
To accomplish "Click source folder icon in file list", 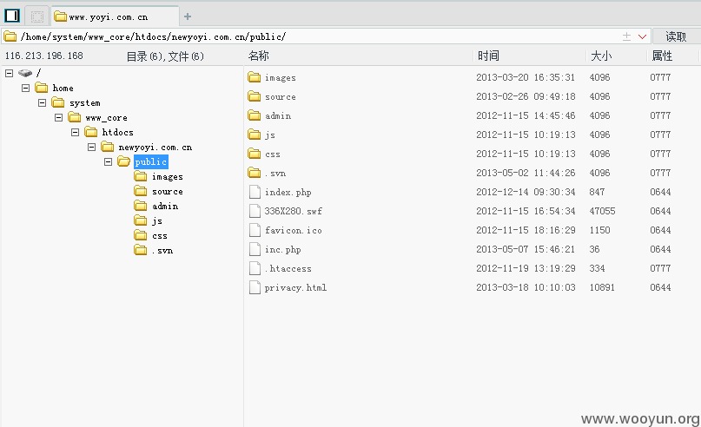I will tap(255, 96).
